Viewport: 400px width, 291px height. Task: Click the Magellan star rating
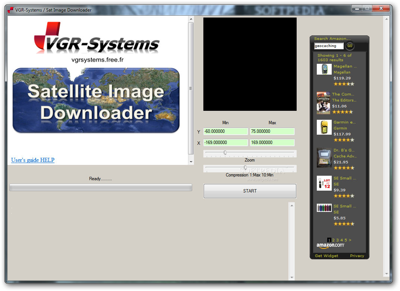(344, 84)
